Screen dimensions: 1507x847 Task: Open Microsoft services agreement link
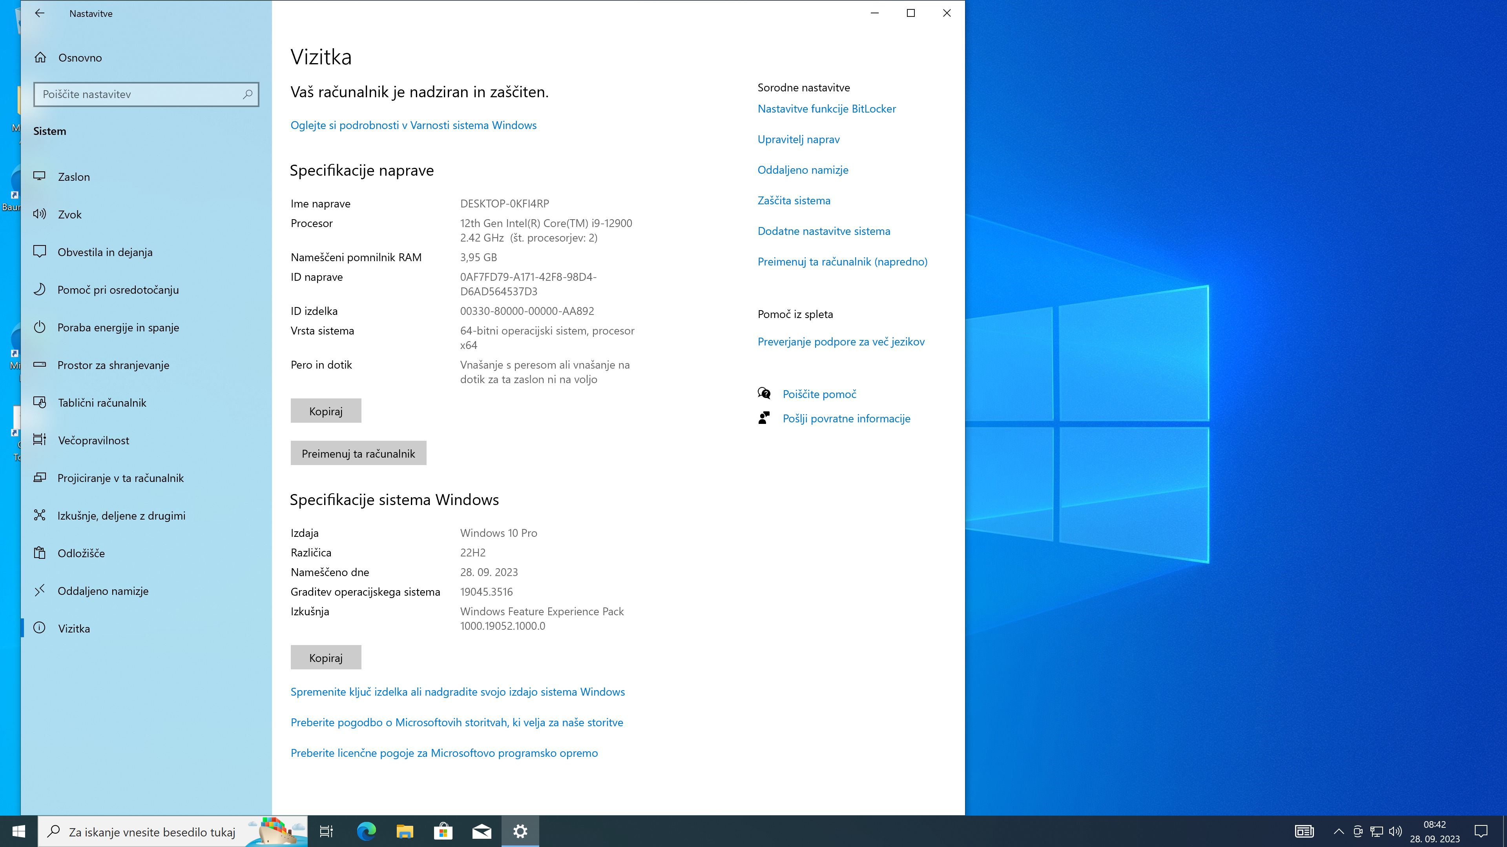tap(457, 722)
